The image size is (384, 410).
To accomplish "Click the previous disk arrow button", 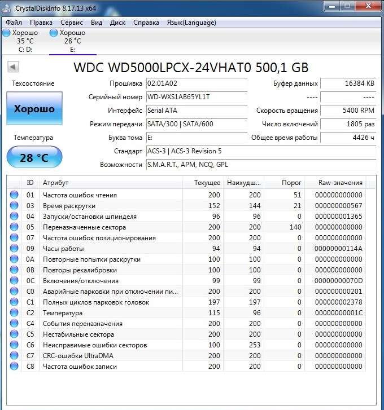I will [13, 67].
